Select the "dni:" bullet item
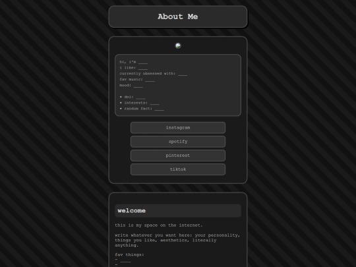 (x=133, y=97)
